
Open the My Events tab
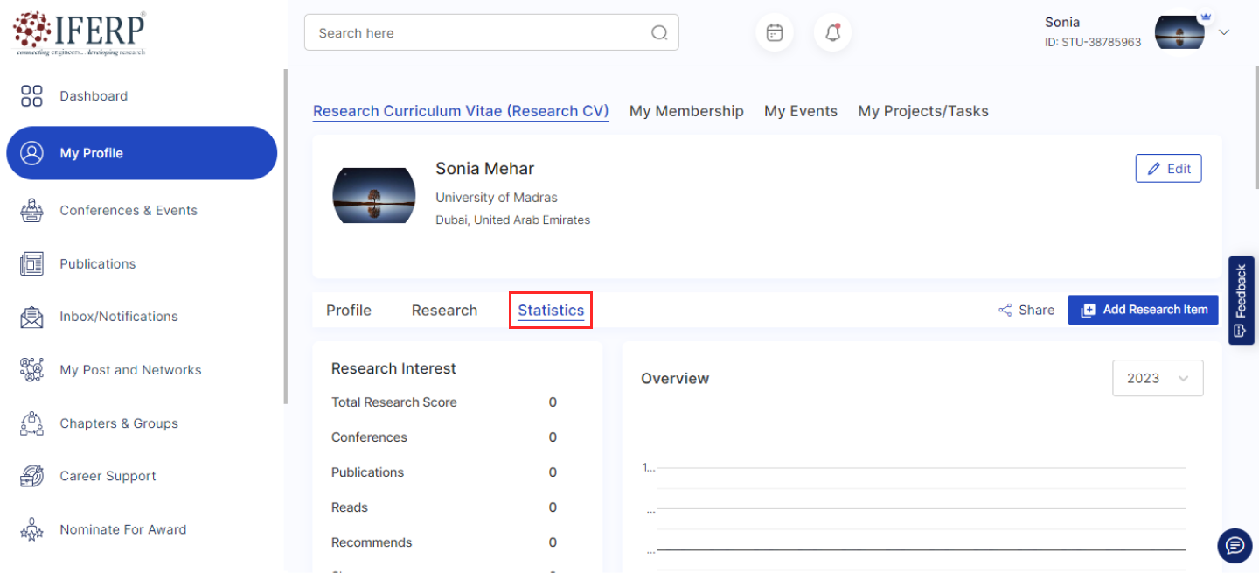pos(800,111)
